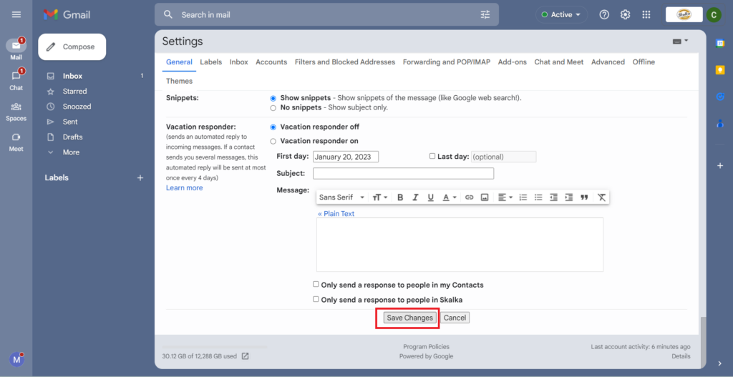
Task: Switch to the Filters and Blocked Addresses tab
Action: click(x=344, y=62)
